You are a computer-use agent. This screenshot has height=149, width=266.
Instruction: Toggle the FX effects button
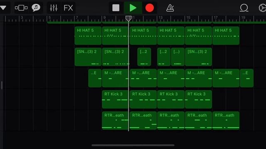[68, 8]
